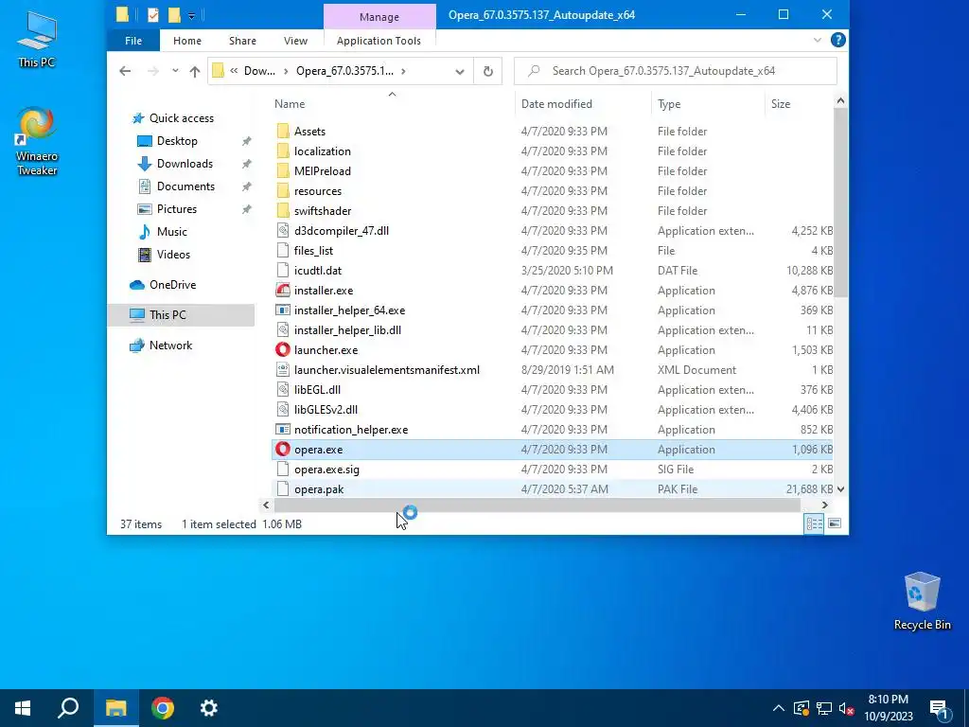The height and width of the screenshot is (727, 969).
Task: Select the opera.pak file name
Action: pos(319,489)
